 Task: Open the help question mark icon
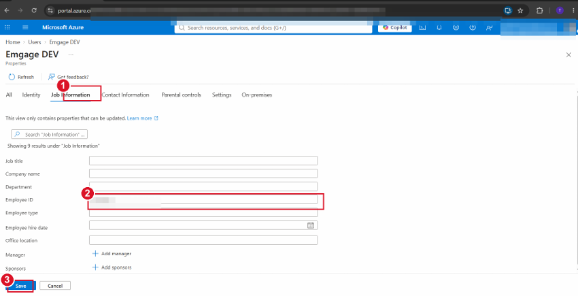coord(472,28)
